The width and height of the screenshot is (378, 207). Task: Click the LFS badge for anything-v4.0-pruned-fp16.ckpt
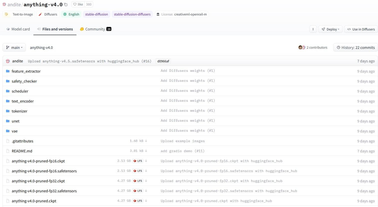tap(138, 161)
